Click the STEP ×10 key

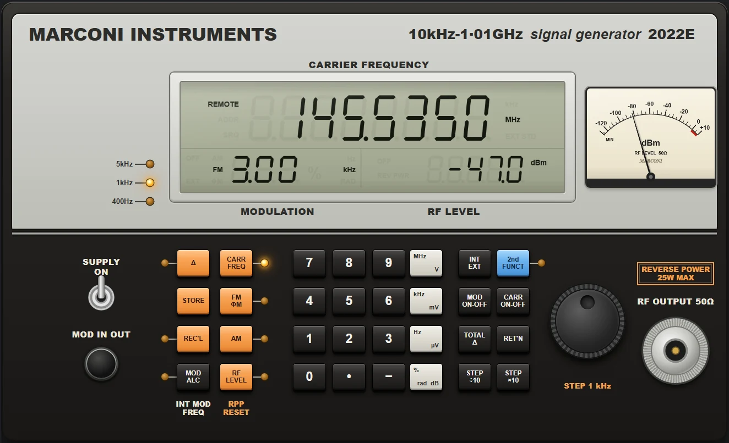513,376
